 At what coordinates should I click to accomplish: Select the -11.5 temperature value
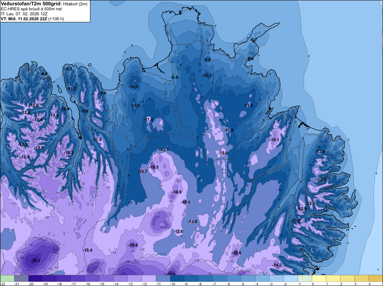click(x=249, y=105)
